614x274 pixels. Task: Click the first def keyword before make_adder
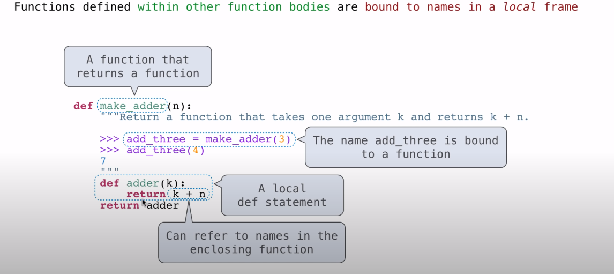click(83, 106)
